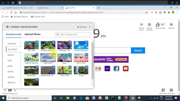
Task: Show hidden system tray icons
Action: click(x=151, y=98)
